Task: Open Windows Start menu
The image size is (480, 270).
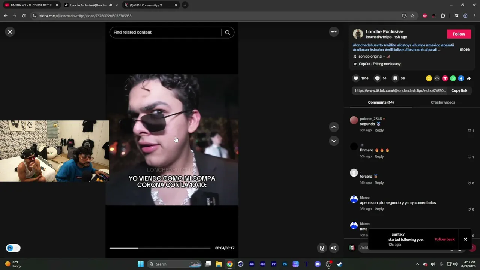Action: 140,264
